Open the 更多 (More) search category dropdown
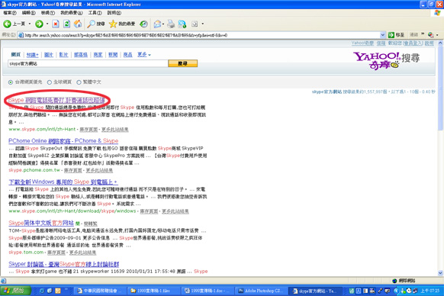 (x=144, y=54)
